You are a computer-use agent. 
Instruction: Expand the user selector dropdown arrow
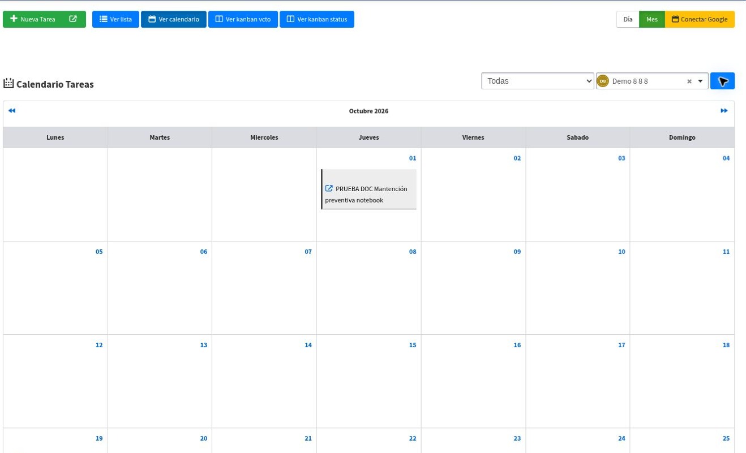pos(701,81)
